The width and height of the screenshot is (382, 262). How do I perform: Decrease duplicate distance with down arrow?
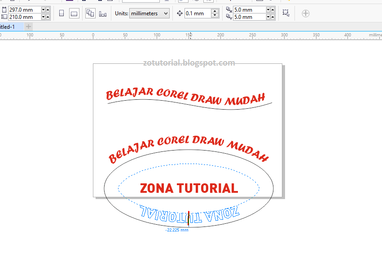click(x=268, y=10)
